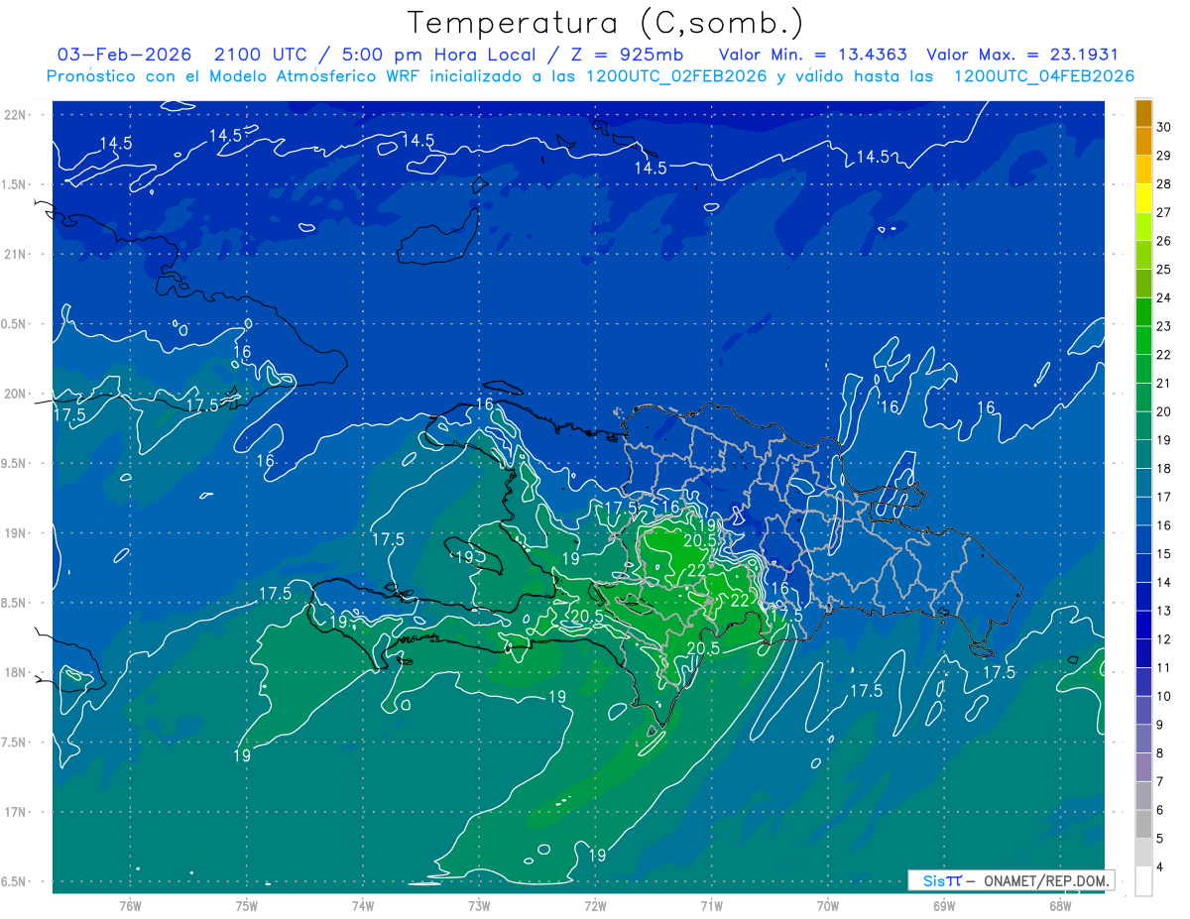Click the '74W' longitude axis label

point(363,907)
